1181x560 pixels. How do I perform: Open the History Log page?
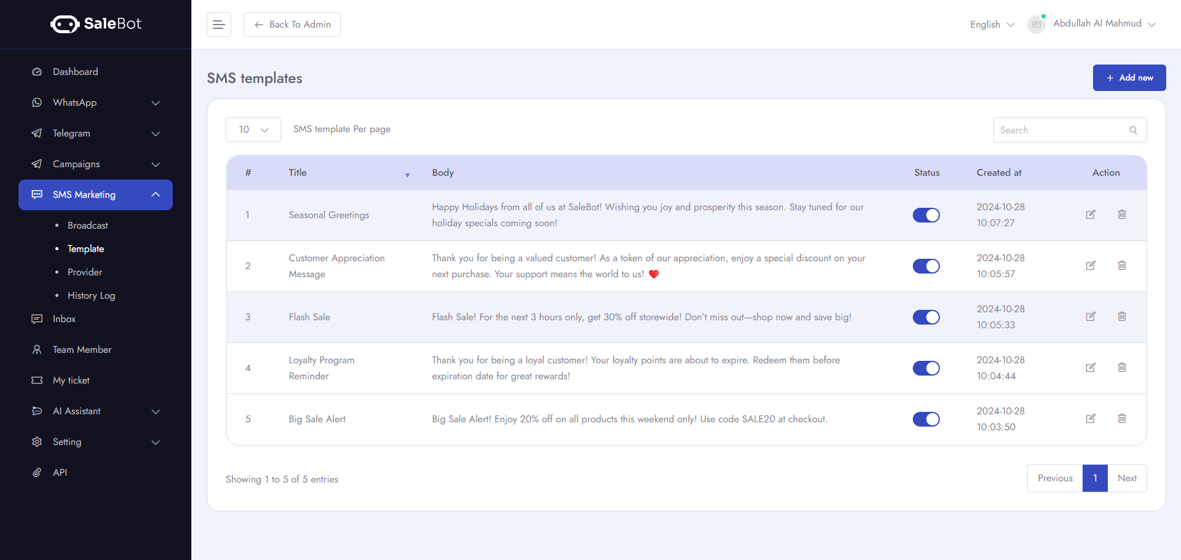91,295
